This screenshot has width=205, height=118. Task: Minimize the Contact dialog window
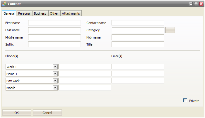pyautogui.click(x=191, y=4)
